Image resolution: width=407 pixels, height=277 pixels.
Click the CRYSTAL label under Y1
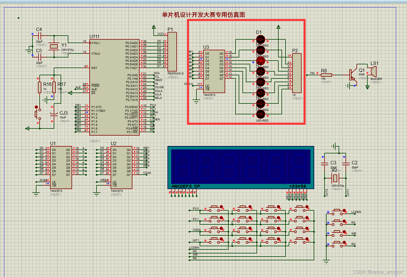click(68, 50)
